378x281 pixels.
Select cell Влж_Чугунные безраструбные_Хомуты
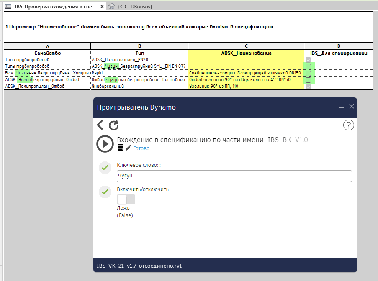point(47,73)
